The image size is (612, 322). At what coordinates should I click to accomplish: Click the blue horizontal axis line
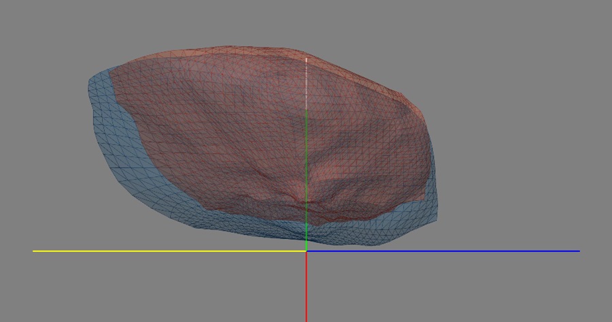[442, 251]
